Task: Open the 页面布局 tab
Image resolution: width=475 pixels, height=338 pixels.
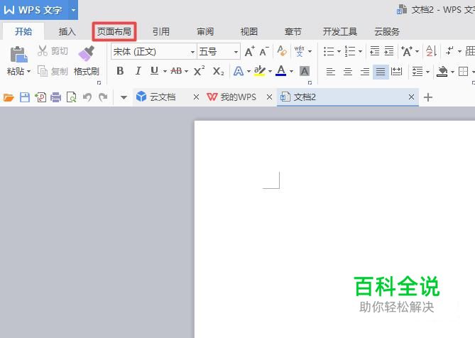Action: pos(114,31)
